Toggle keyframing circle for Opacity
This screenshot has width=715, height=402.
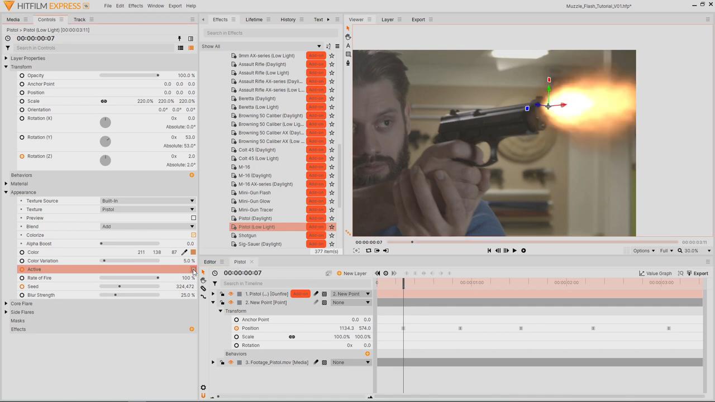coord(22,75)
